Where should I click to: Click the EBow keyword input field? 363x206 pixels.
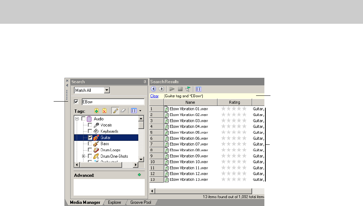click(113, 102)
